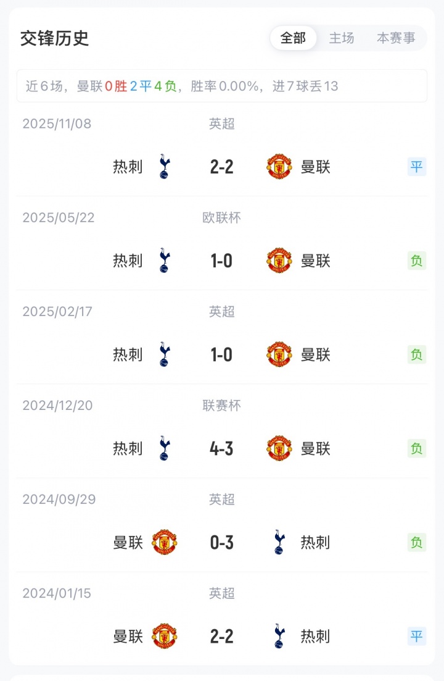The height and width of the screenshot is (681, 444).
Task: Click Tottenham crest in 2024/12/20 League Cup match
Action: [164, 448]
